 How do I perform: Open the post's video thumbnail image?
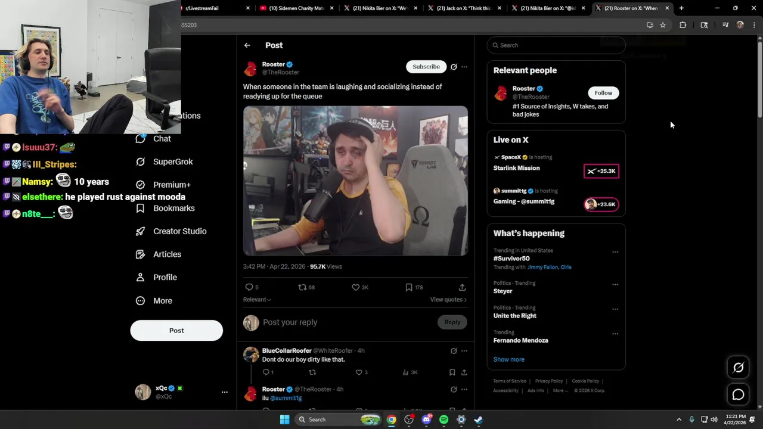(355, 181)
